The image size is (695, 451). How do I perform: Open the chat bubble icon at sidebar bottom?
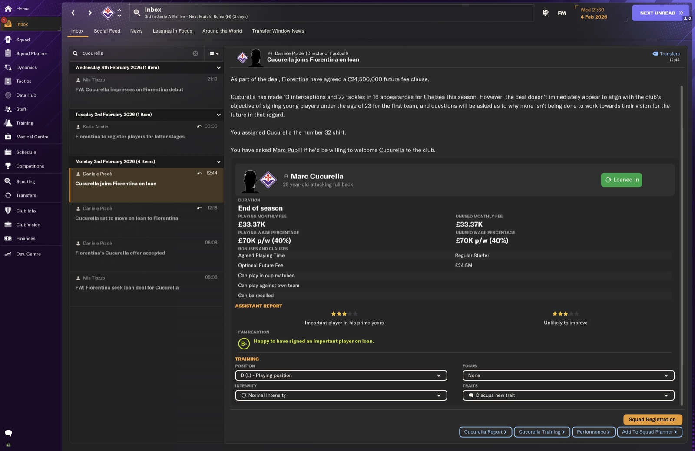tap(8, 433)
